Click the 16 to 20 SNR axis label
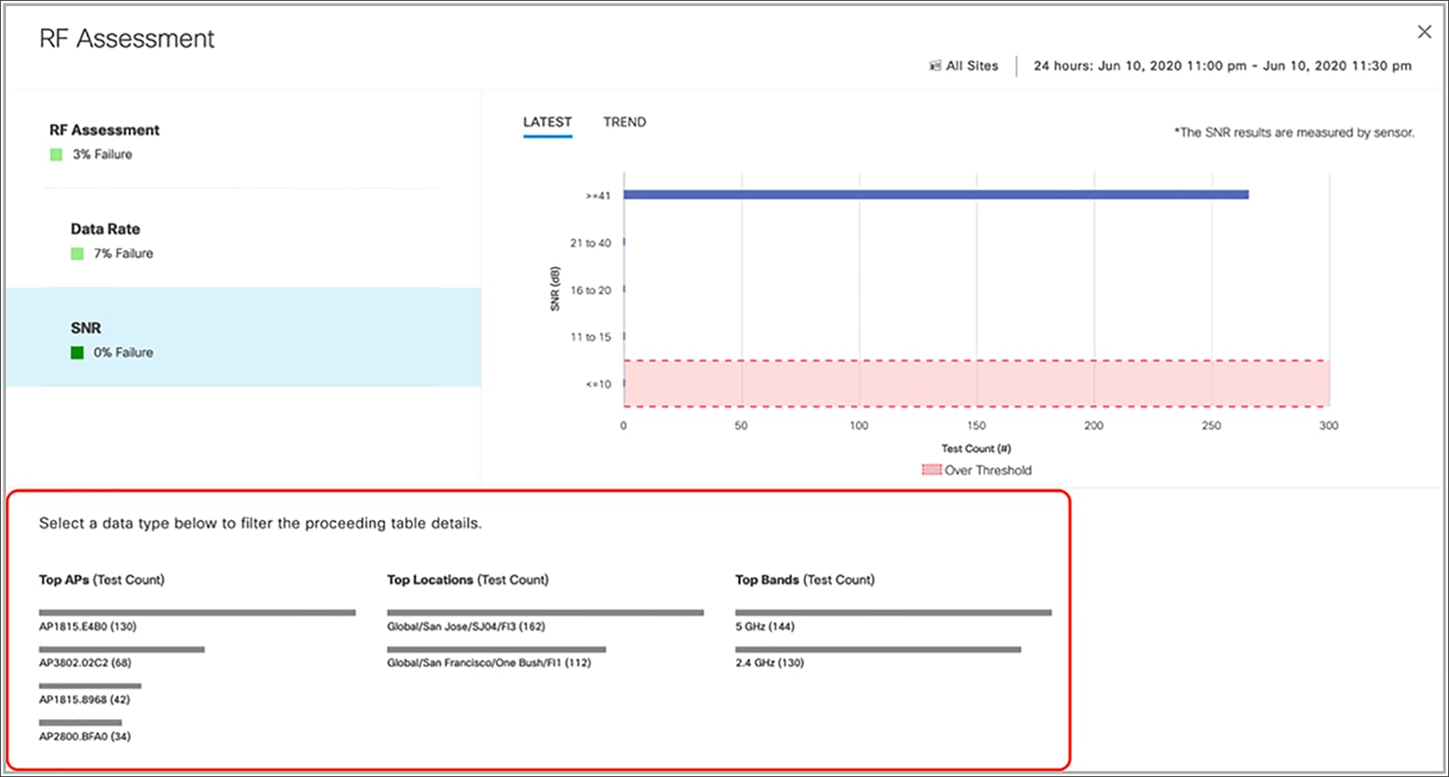This screenshot has width=1449, height=777. coord(590,291)
